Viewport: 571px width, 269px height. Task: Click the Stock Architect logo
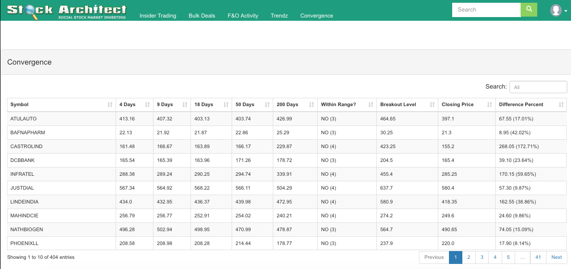point(67,11)
